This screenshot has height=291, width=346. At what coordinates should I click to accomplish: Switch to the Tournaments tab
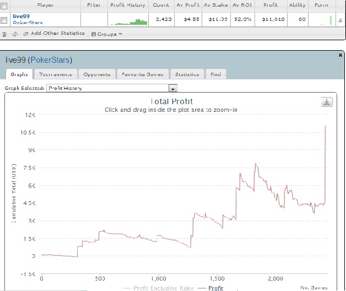click(56, 74)
